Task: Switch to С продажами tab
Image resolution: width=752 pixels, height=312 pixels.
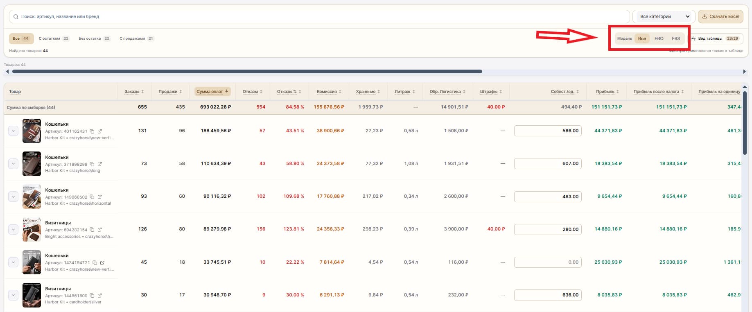Action: coord(137,38)
